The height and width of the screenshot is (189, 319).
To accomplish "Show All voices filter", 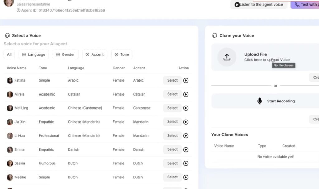I will pyautogui.click(x=9, y=54).
